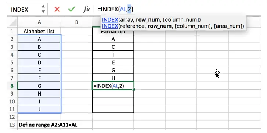Select empty Partial List cell in row 10

point(113,101)
